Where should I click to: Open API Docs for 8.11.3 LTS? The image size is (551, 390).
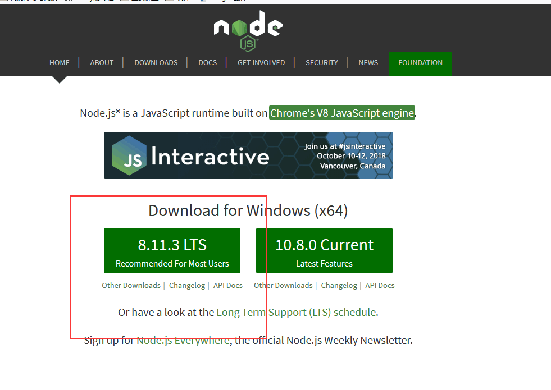pos(228,286)
